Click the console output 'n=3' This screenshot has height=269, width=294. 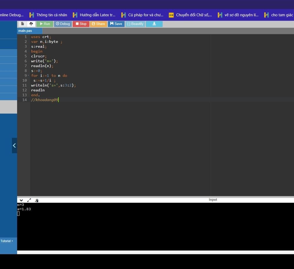[x=21, y=205]
